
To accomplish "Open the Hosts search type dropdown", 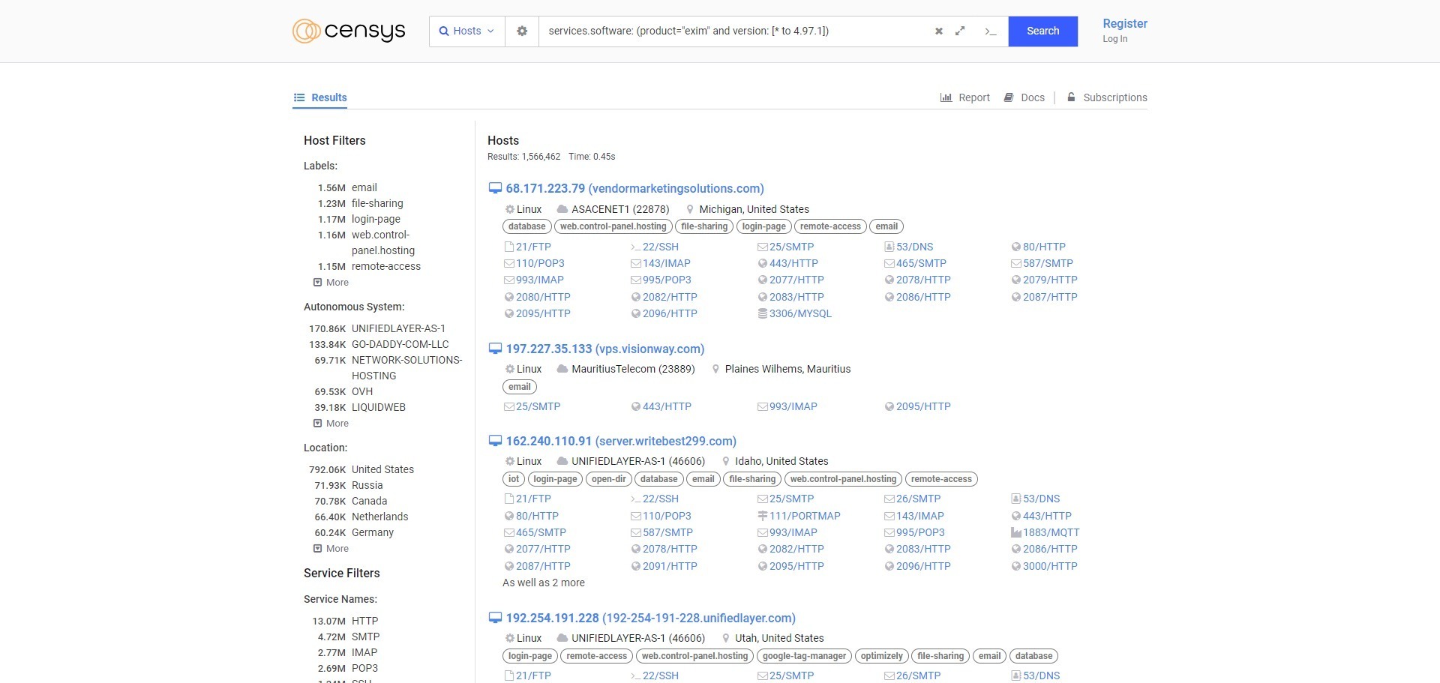I will [466, 31].
